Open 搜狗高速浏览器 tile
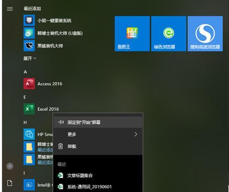This screenshot has width=229, height=192. [x=205, y=34]
